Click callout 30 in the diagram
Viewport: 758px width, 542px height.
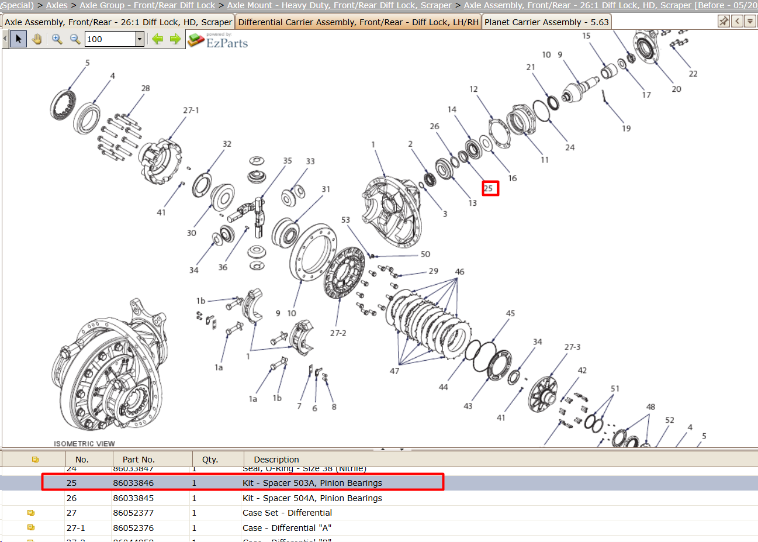coord(192,233)
